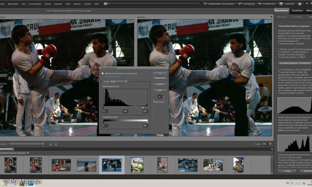Viewport: 312px width, 187px height.
Task: Collapse the project bin panel arrow
Action: pos(272,149)
